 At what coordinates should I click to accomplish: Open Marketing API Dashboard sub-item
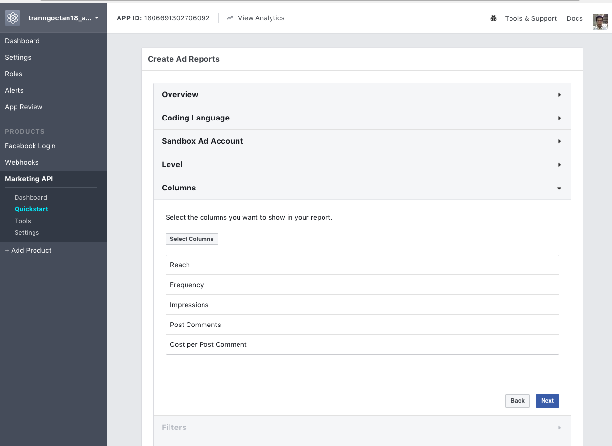point(31,197)
